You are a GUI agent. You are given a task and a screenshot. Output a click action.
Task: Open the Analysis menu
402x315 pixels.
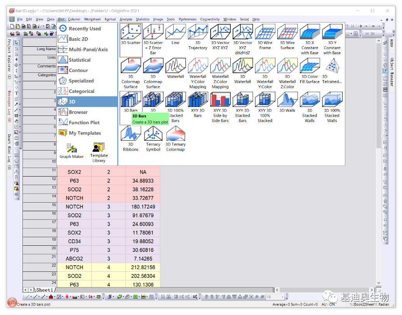pos(126,19)
